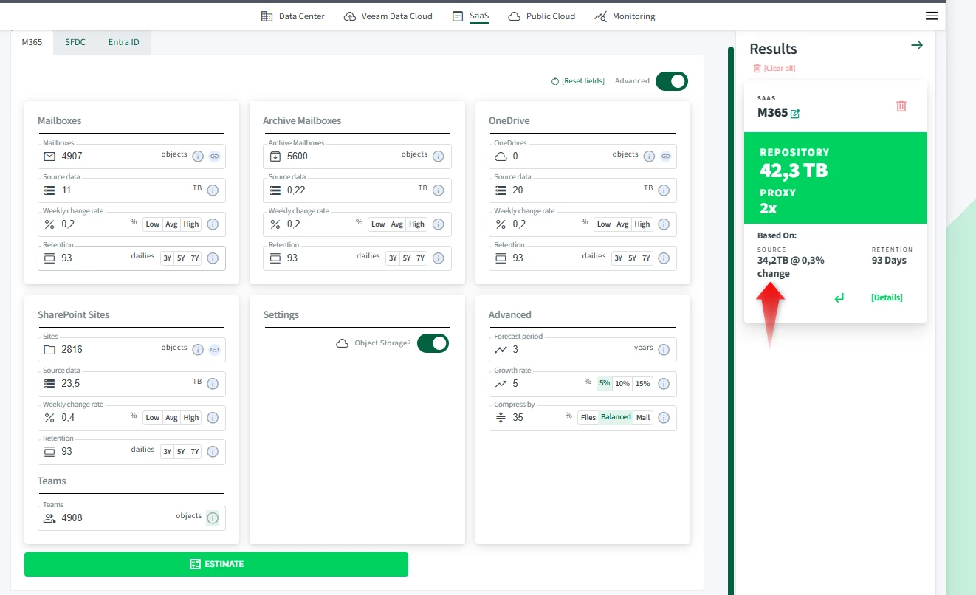Select 15% growth rate preset

pos(642,384)
